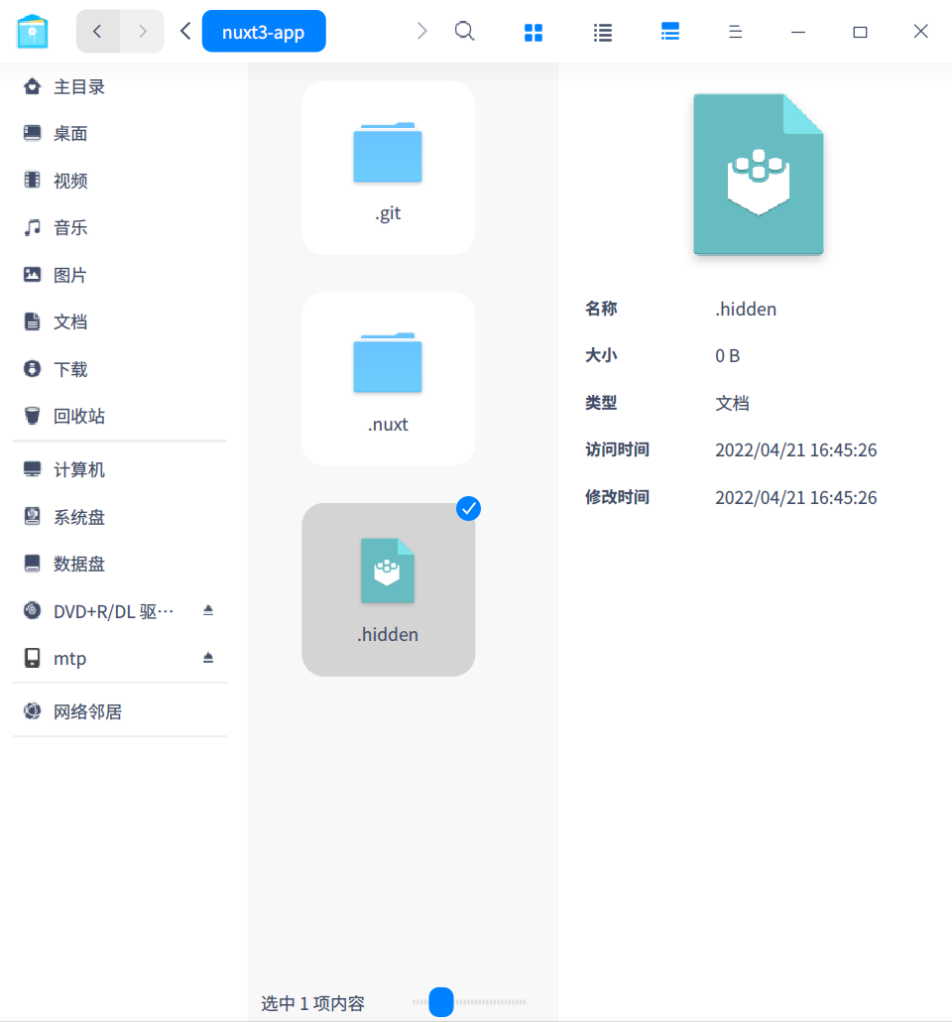
Task: Open the hamburger settings menu
Action: 735,31
